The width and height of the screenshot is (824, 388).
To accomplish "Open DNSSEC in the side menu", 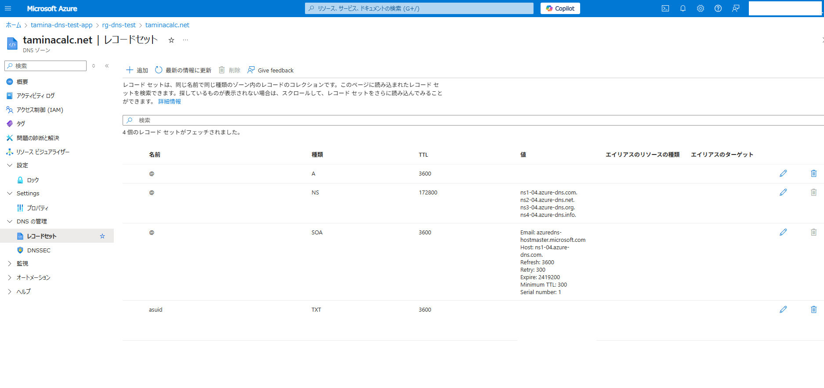I will pyautogui.click(x=39, y=250).
